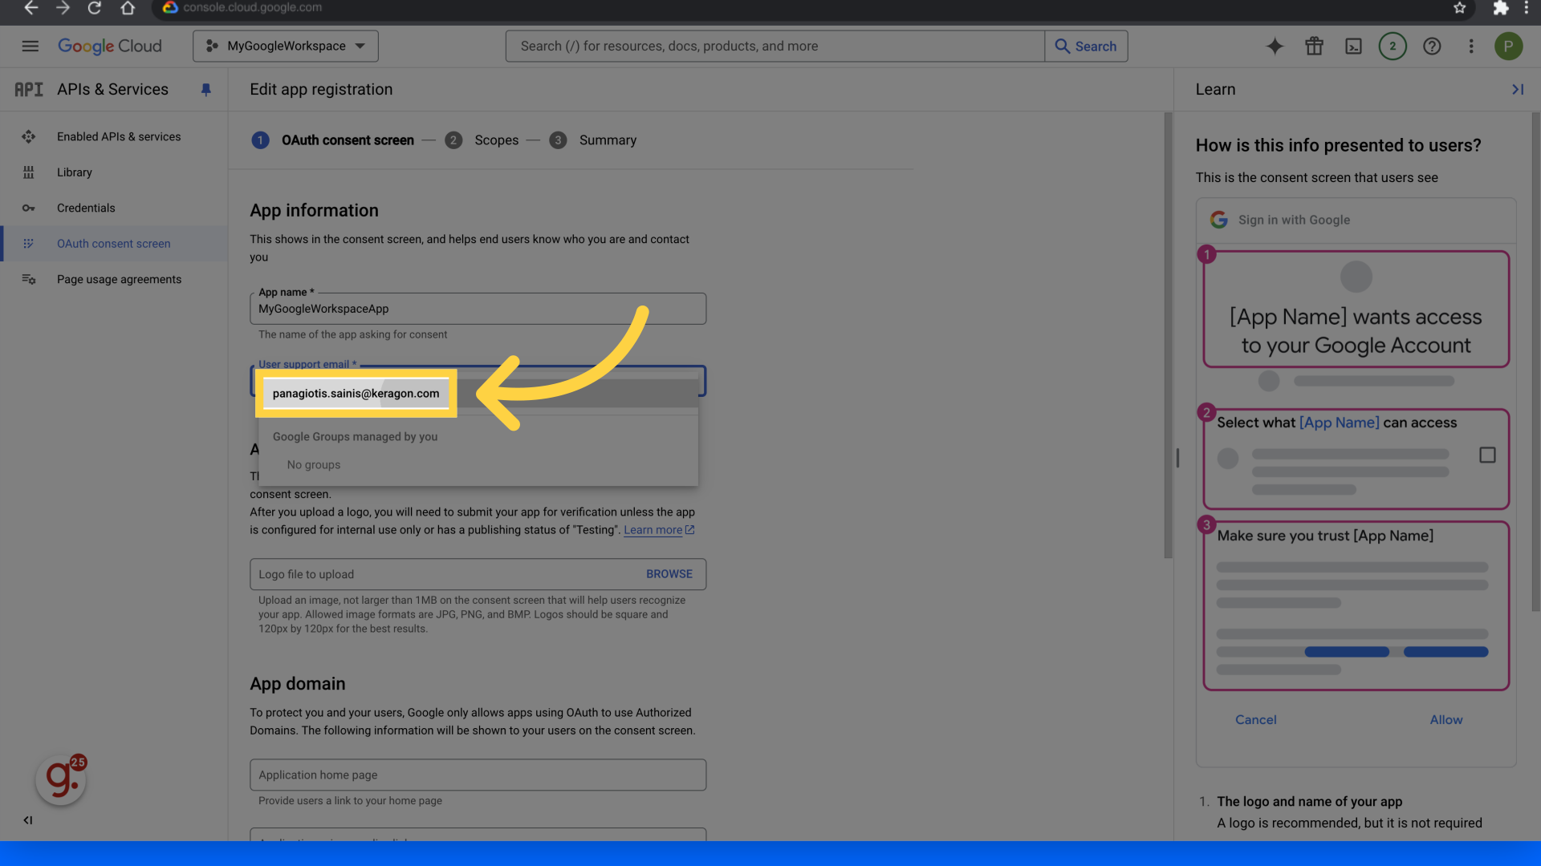Collapse the Learn panel arrow icon
This screenshot has height=866, width=1541.
[x=1517, y=90]
